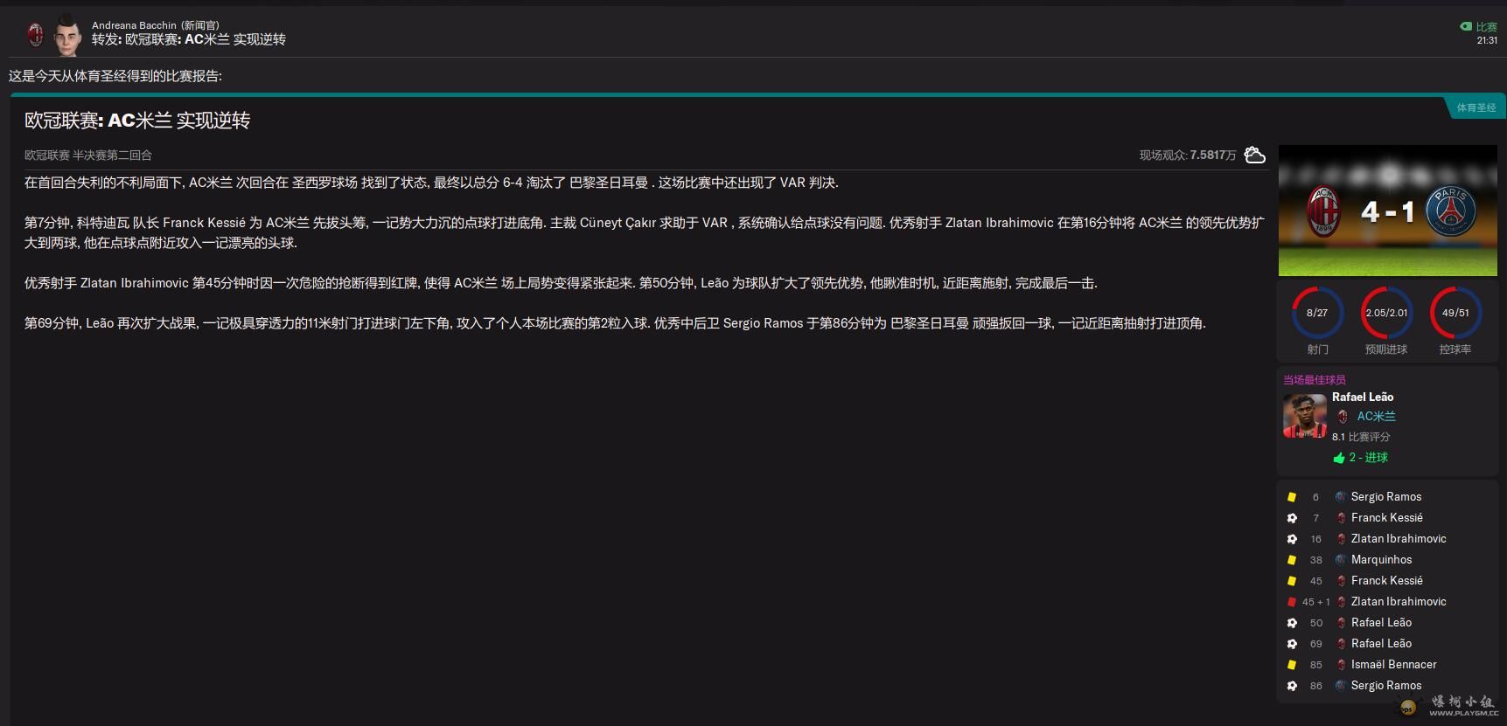Click the shots 8/27 circular gauge
Image resolution: width=1507 pixels, height=726 pixels.
tap(1317, 313)
